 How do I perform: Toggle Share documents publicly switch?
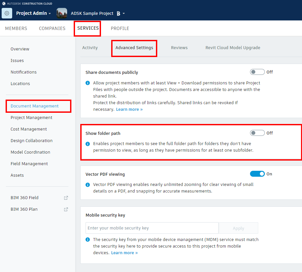tap(257, 72)
